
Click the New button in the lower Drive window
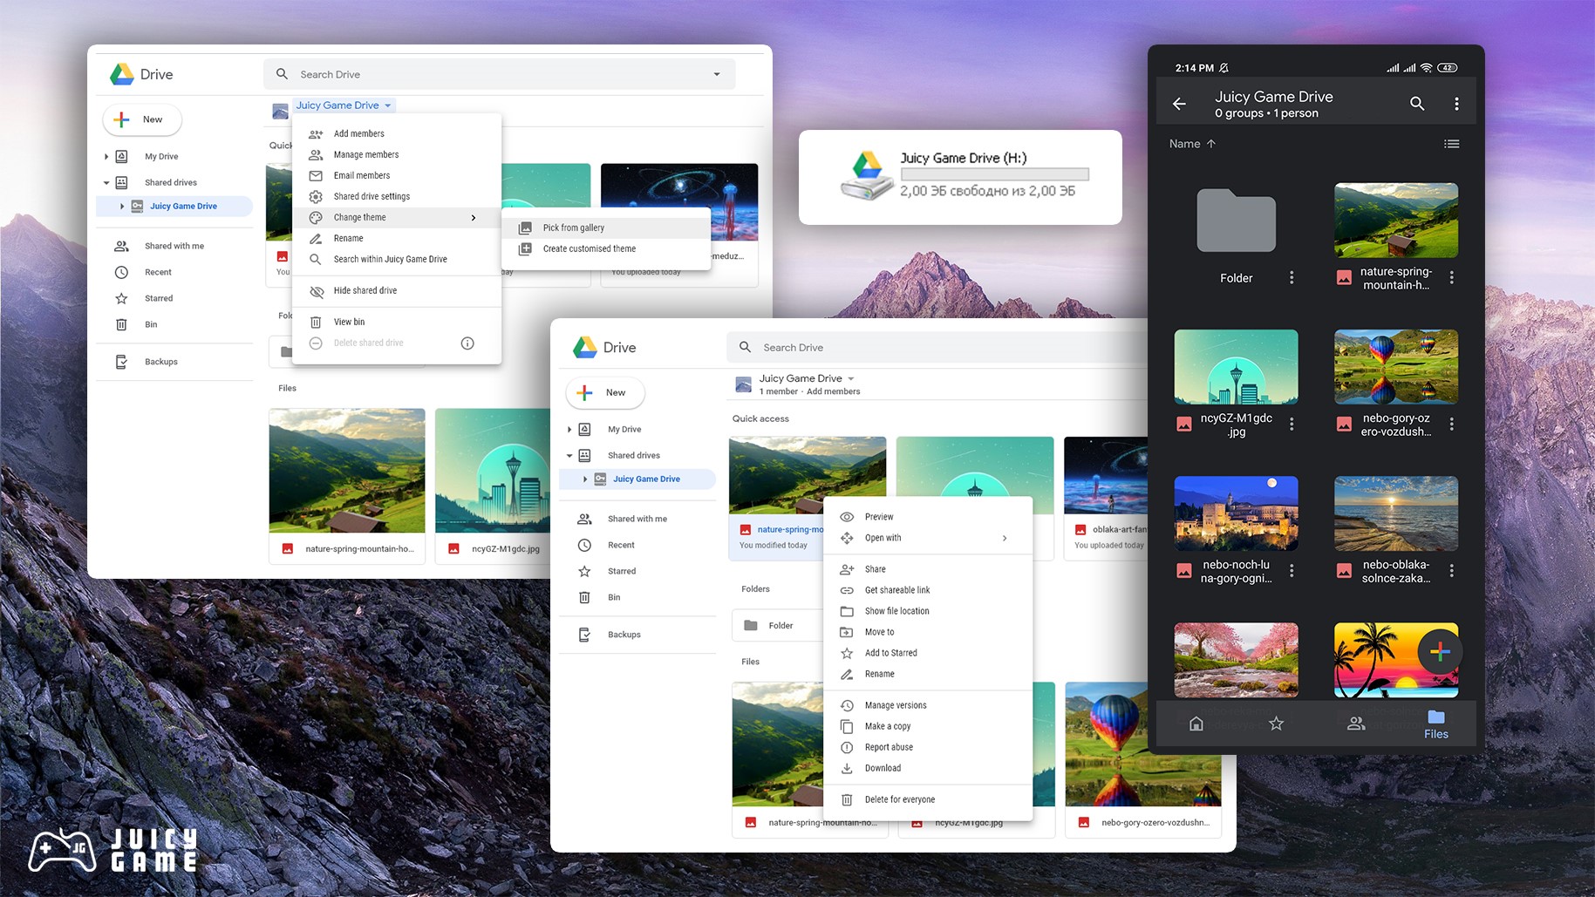[x=605, y=392]
